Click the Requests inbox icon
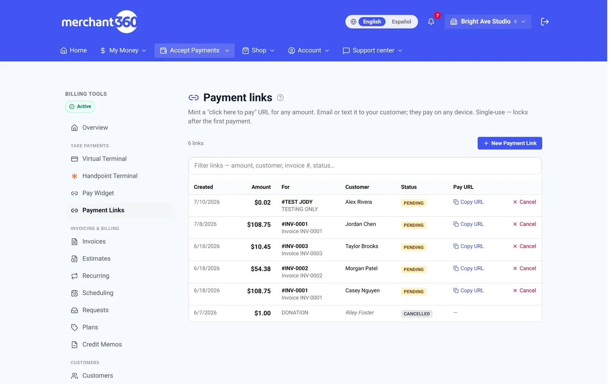The width and height of the screenshot is (614, 384). (74, 310)
